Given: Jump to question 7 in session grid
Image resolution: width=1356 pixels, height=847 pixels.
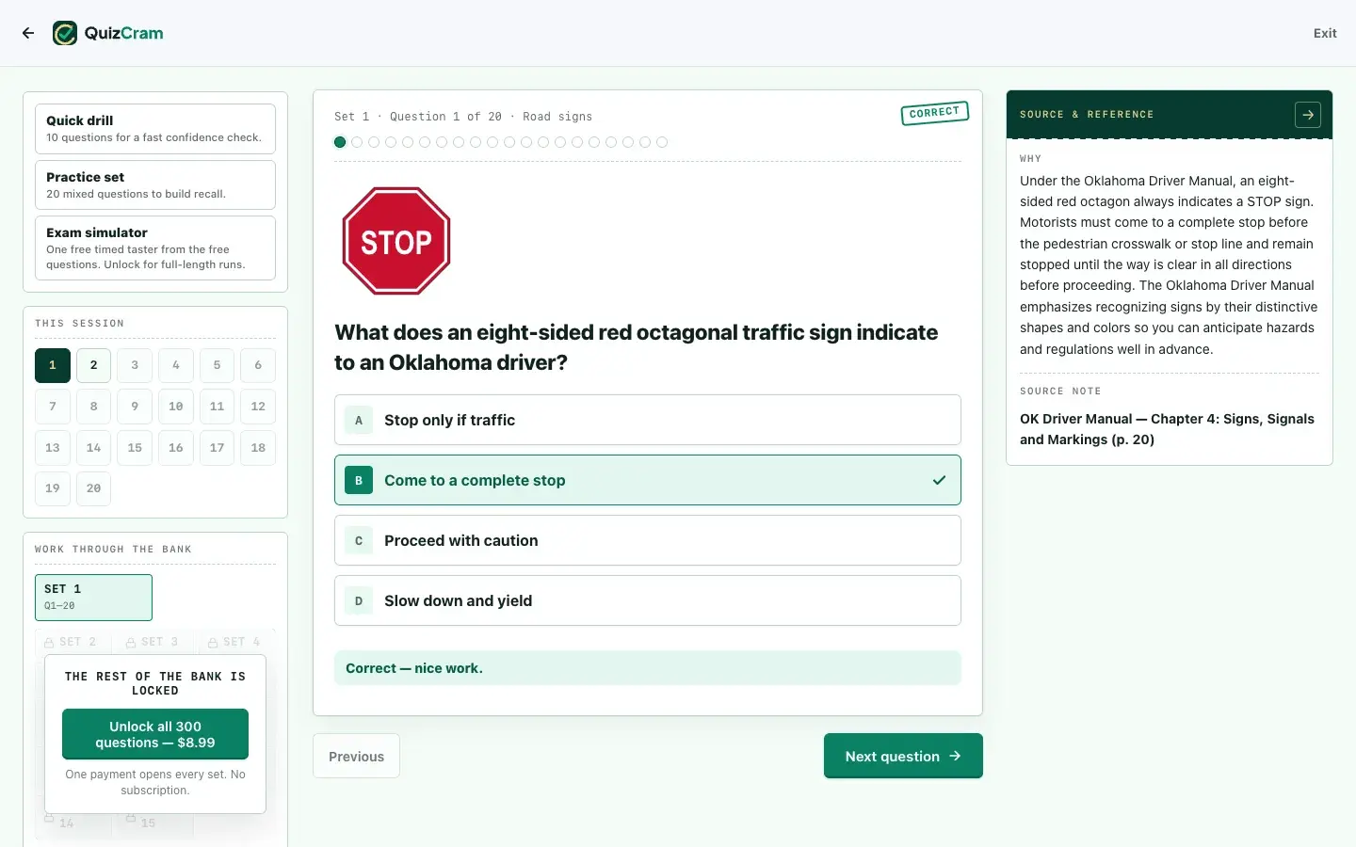Looking at the screenshot, I should pyautogui.click(x=53, y=407).
